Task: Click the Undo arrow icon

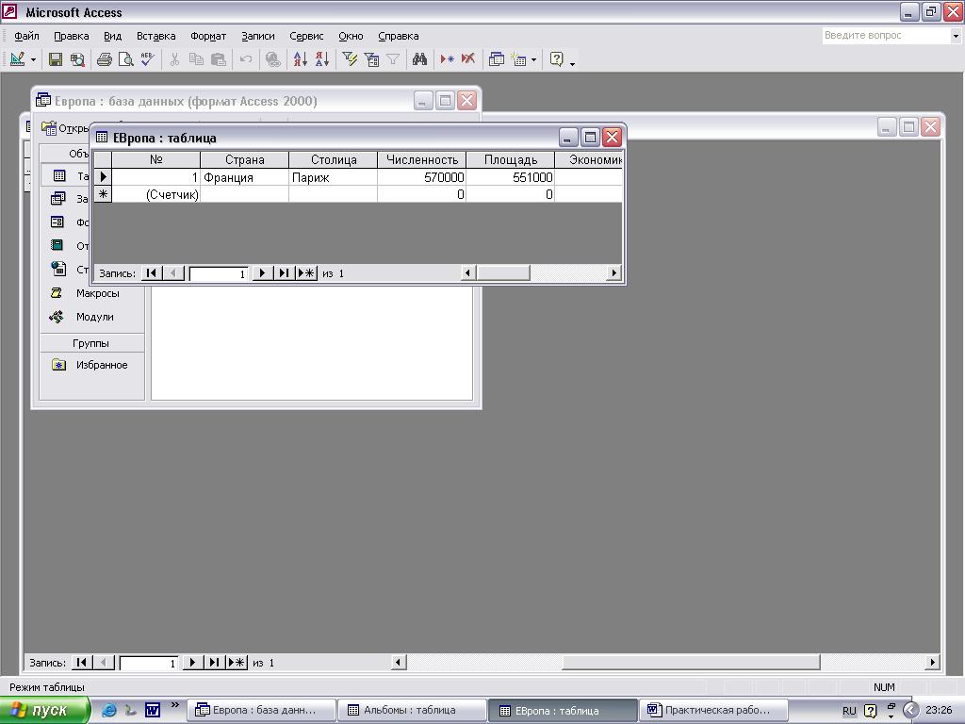Action: click(246, 59)
